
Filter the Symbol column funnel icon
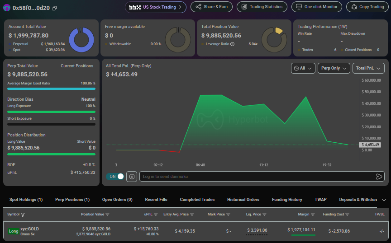click(x=23, y=215)
